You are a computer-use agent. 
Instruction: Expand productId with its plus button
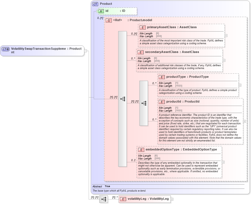coord(244,122)
